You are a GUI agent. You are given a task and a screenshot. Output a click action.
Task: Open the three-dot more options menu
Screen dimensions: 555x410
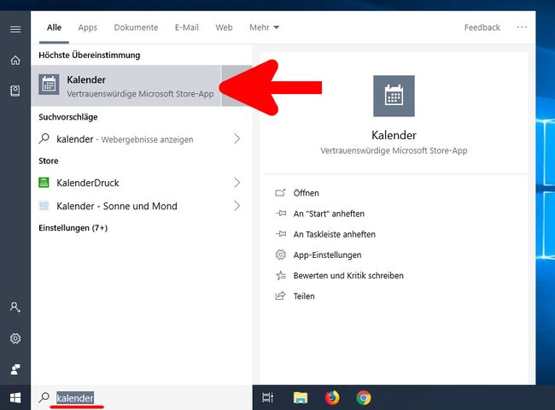(522, 27)
